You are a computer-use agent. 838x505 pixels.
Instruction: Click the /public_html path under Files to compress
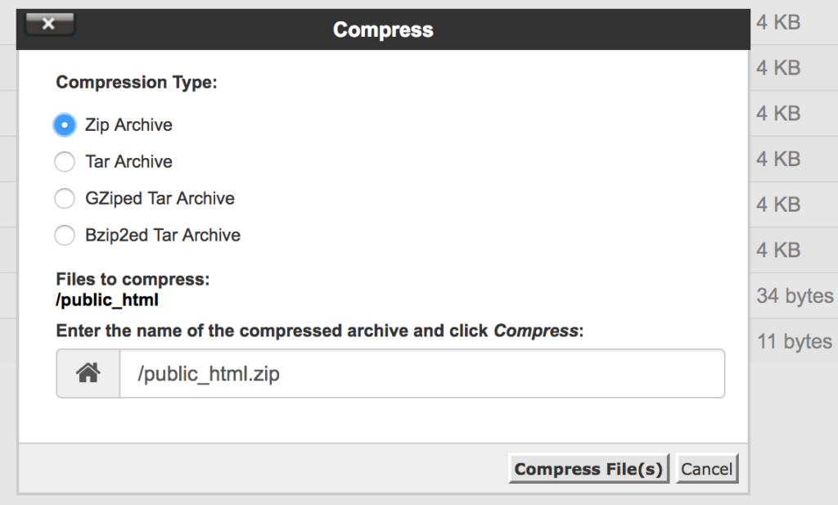107,300
